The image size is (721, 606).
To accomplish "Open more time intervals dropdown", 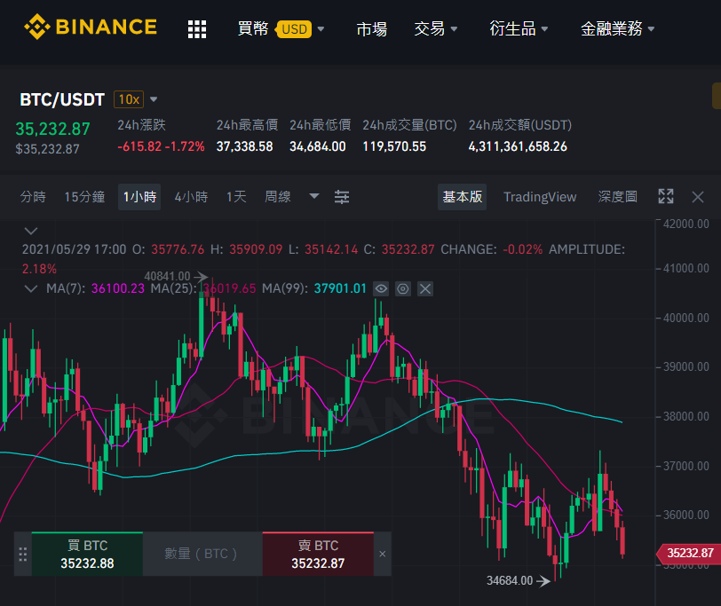I will (314, 197).
